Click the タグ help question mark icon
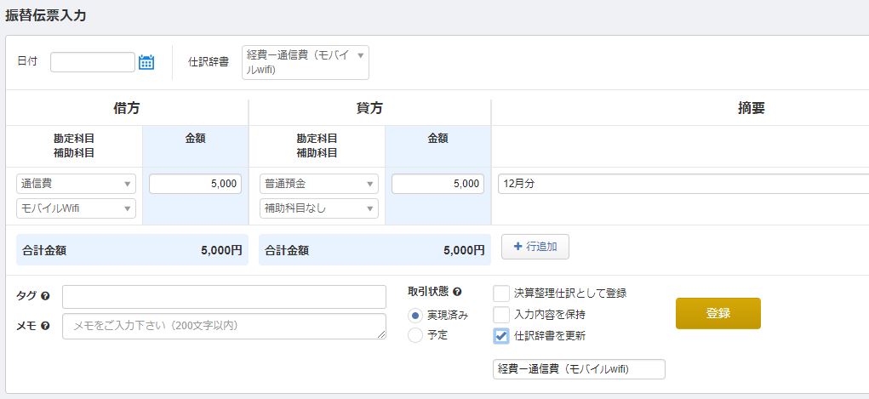 (45, 296)
